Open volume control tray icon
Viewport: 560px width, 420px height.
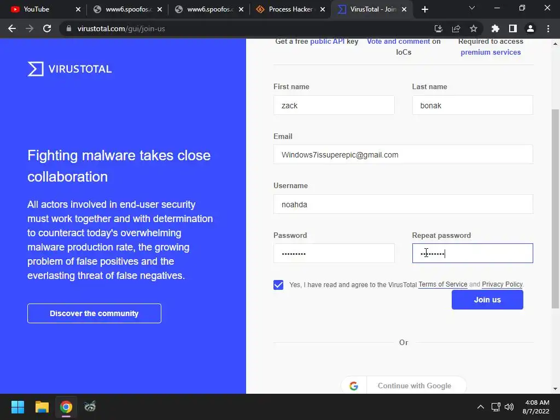[509, 407]
